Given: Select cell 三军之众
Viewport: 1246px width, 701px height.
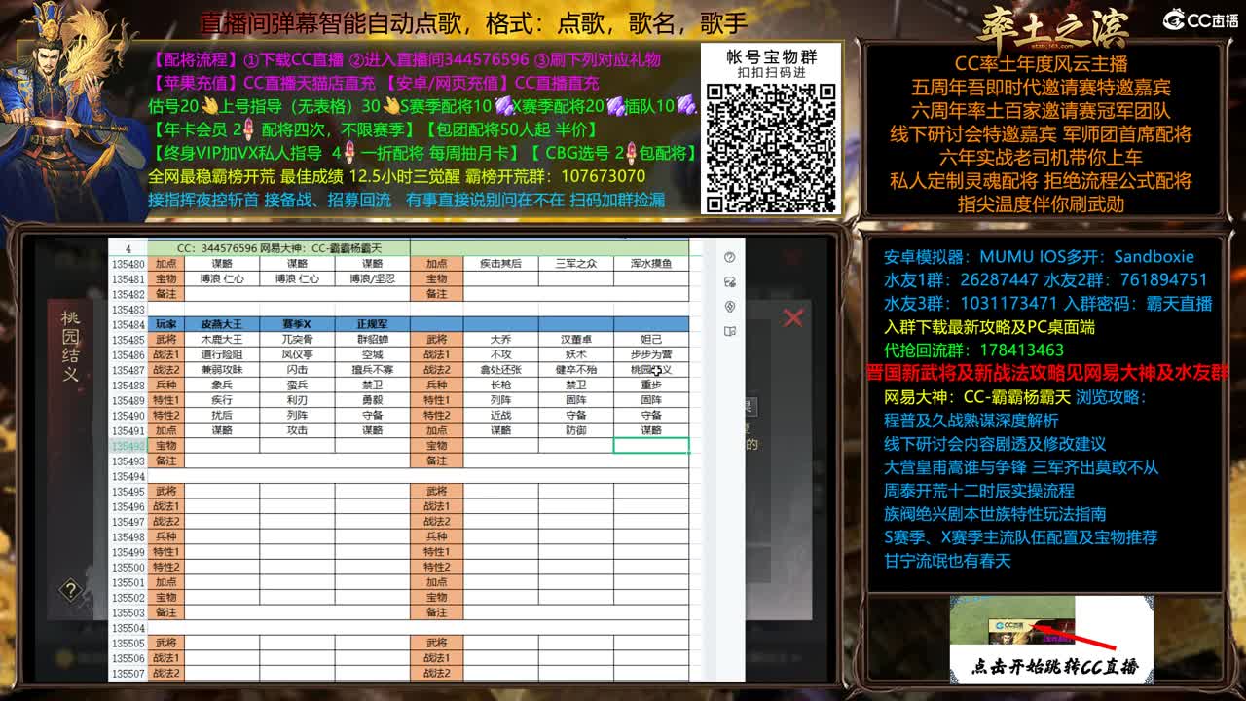Looking at the screenshot, I should point(576,263).
